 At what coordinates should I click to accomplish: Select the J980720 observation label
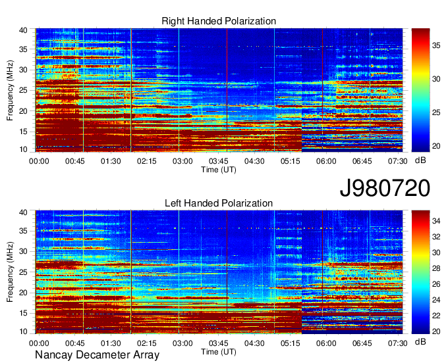tap(385, 188)
